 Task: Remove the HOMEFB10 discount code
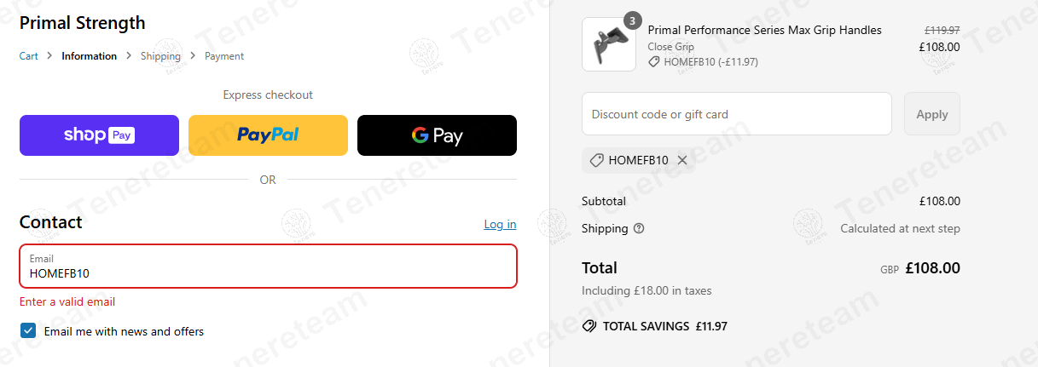pyautogui.click(x=682, y=160)
